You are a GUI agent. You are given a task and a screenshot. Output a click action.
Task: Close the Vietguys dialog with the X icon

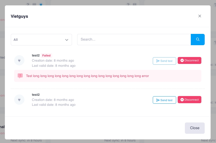(x=200, y=16)
